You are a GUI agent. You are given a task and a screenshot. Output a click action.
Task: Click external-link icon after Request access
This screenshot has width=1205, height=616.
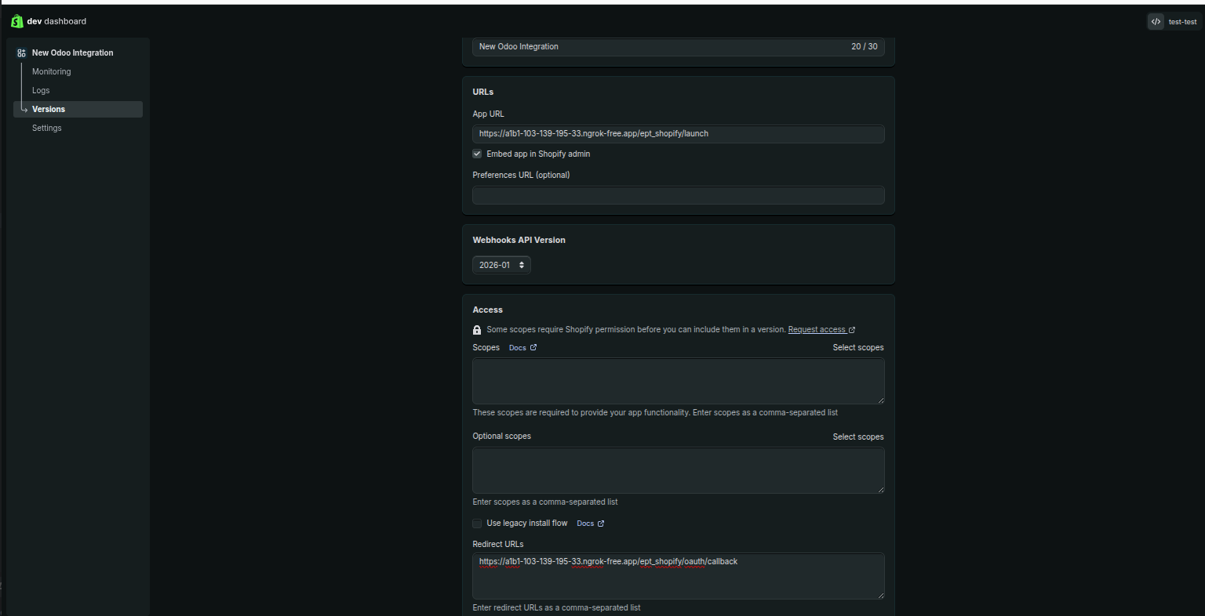pyautogui.click(x=852, y=329)
